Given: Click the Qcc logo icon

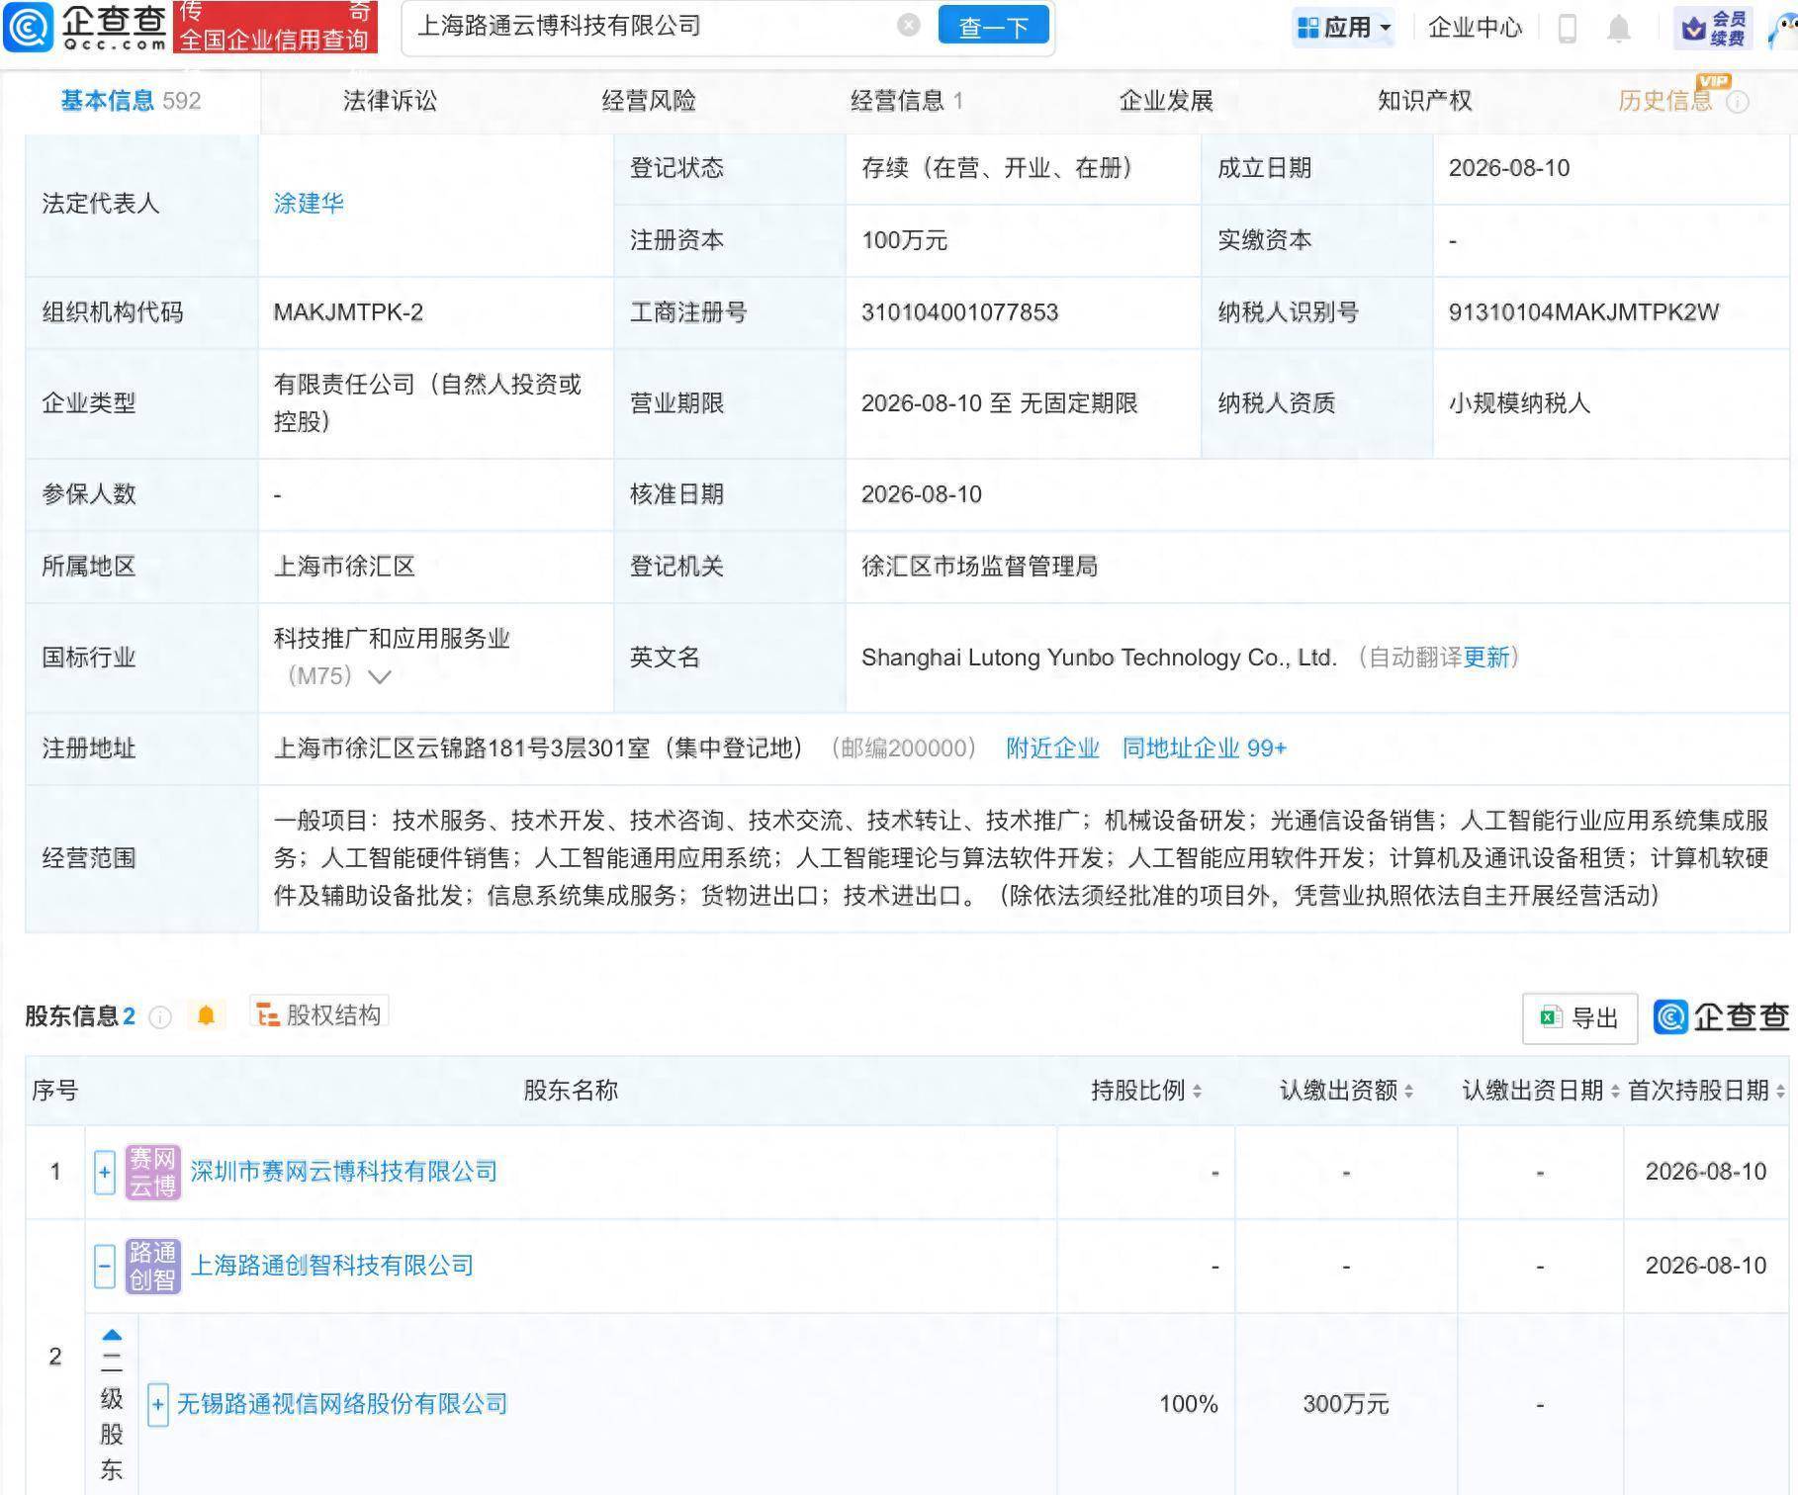Looking at the screenshot, I should coord(28,28).
